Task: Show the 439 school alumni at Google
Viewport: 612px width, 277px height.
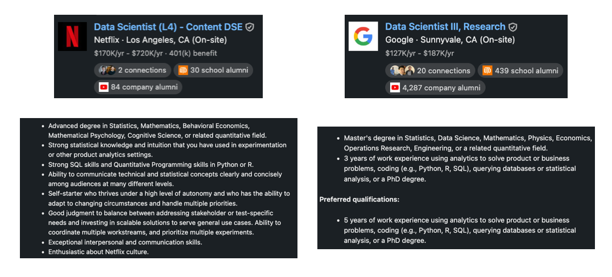Action: (519, 71)
